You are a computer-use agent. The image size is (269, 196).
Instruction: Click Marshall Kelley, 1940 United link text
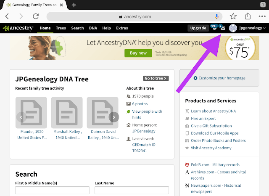[x=68, y=135]
